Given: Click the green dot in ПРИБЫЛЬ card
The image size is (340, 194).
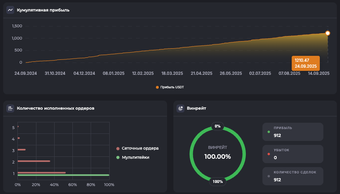Looking at the screenshot, I should click(x=269, y=132).
